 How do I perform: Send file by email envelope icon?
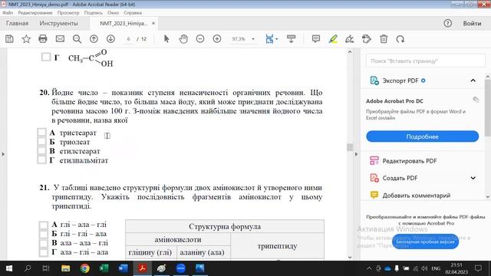click(60, 39)
